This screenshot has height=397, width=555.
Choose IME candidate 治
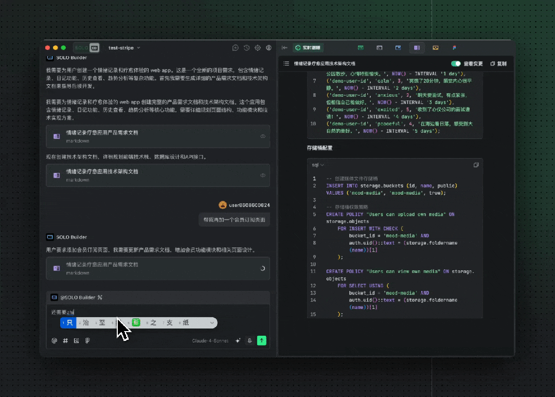pos(86,323)
